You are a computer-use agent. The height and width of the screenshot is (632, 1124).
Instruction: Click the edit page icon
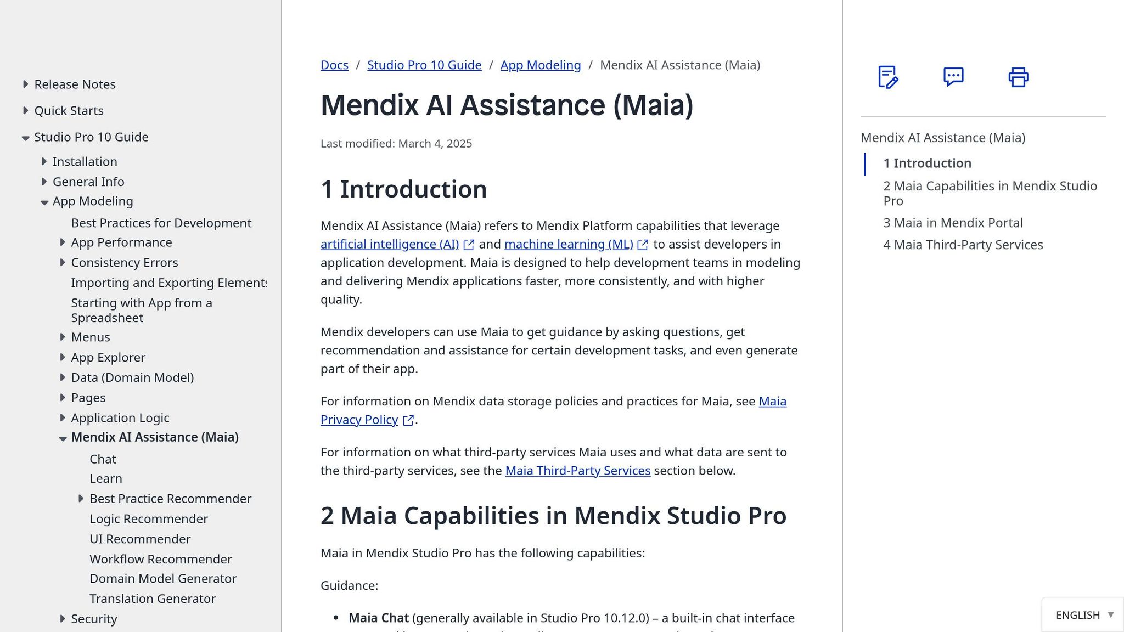coord(888,77)
